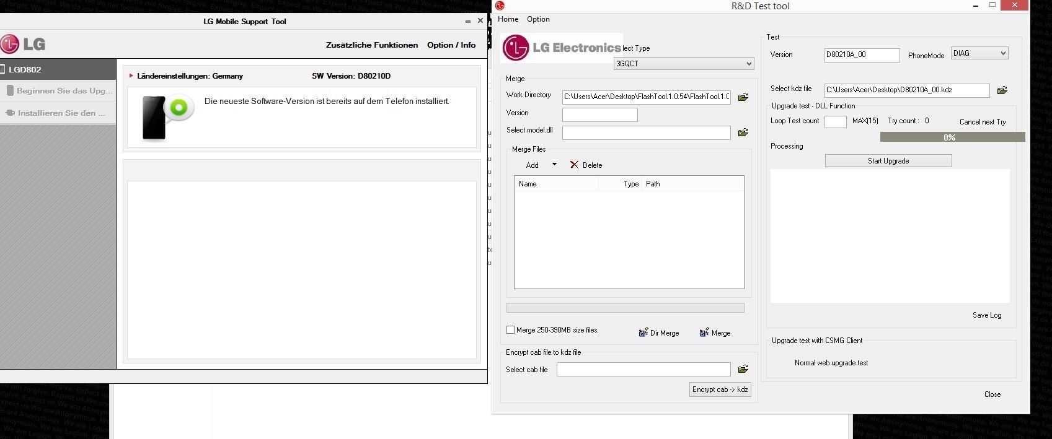Minimize the LG Mobile Support Tool window

(x=468, y=21)
